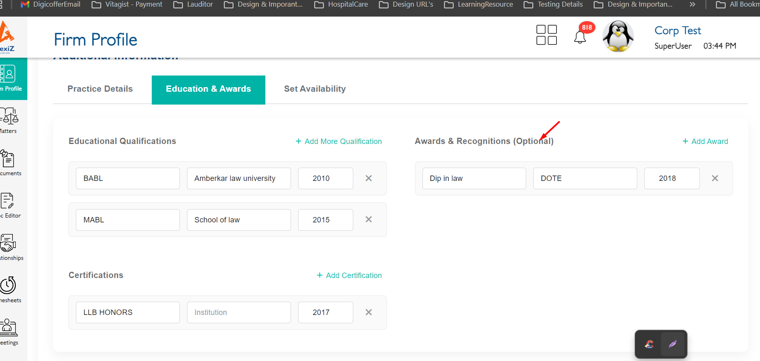Delete the Dip in law award
The height and width of the screenshot is (361, 760).
pos(715,178)
